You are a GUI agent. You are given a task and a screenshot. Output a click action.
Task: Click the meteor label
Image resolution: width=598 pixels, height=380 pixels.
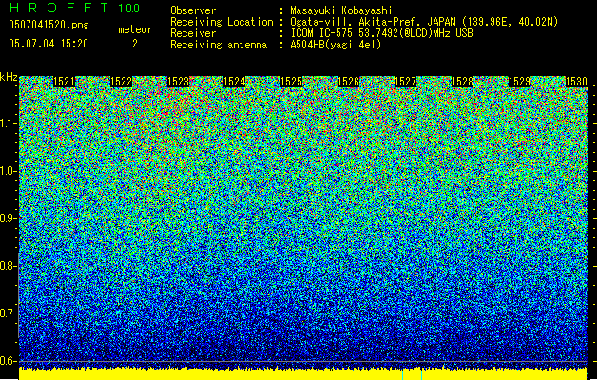point(135,29)
